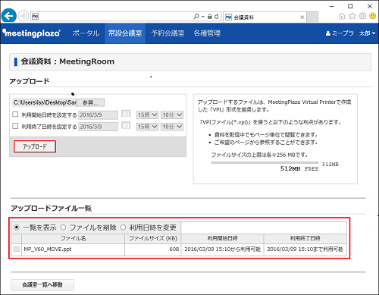The width and height of the screenshot is (379, 295).
Task: Click the browser back arrow button
Action: pos(8,16)
